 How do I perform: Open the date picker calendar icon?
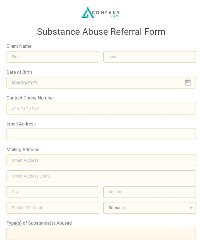[x=188, y=82]
